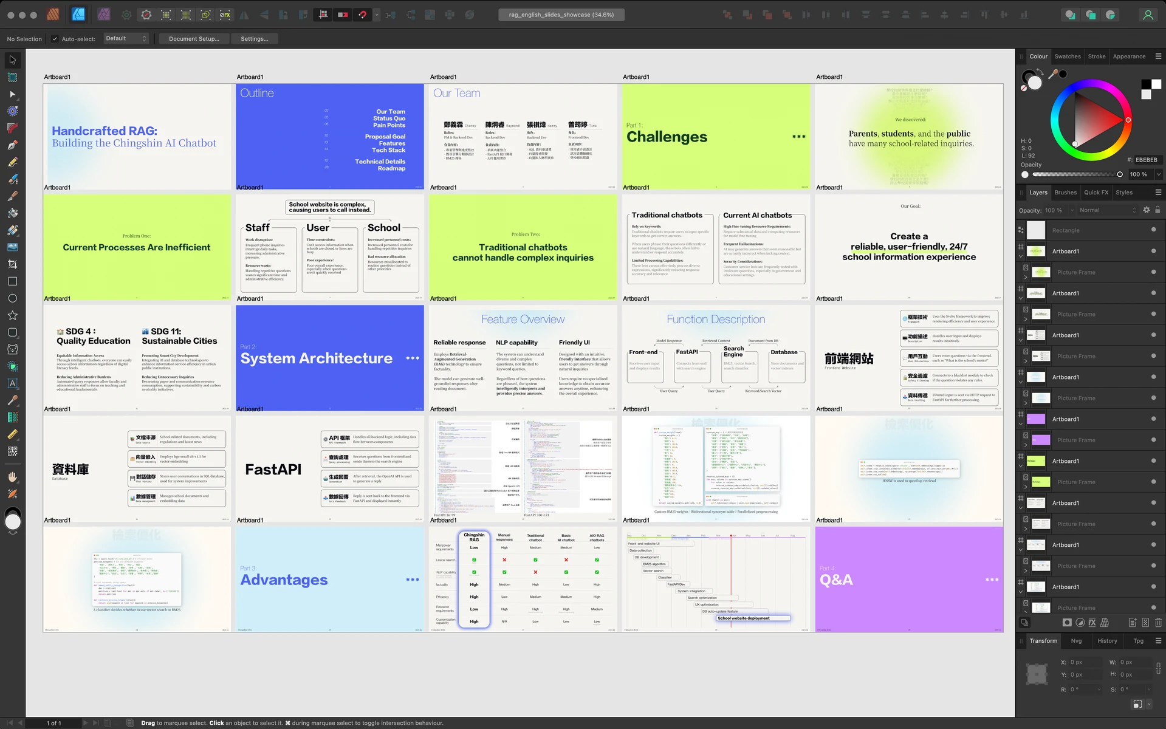
Task: Flip the selection horizontally
Action: 244,14
